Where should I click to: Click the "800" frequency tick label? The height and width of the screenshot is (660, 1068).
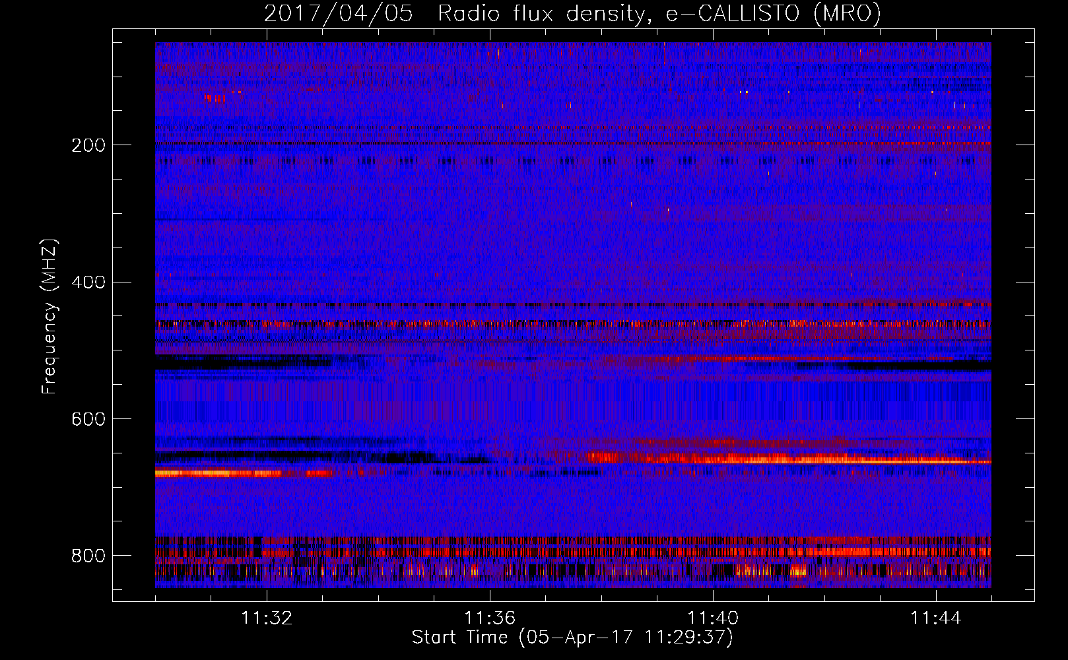click(x=88, y=556)
